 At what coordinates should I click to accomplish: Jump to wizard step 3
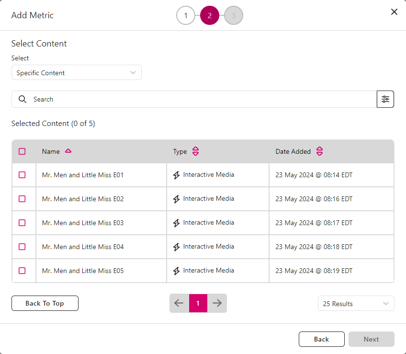pos(234,16)
